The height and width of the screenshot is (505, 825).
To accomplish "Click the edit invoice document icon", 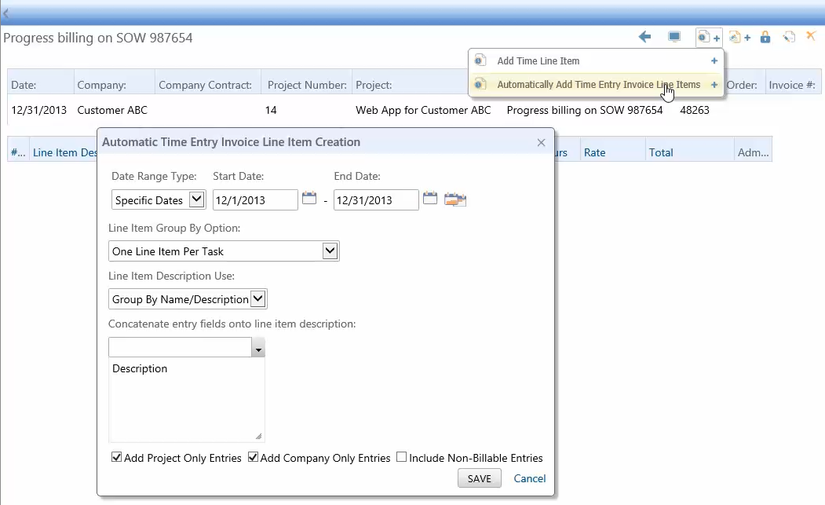I will pos(789,37).
